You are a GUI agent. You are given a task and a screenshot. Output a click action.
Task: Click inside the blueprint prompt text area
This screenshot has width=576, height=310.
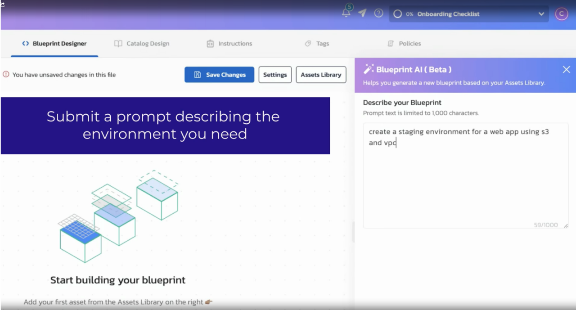(465, 180)
